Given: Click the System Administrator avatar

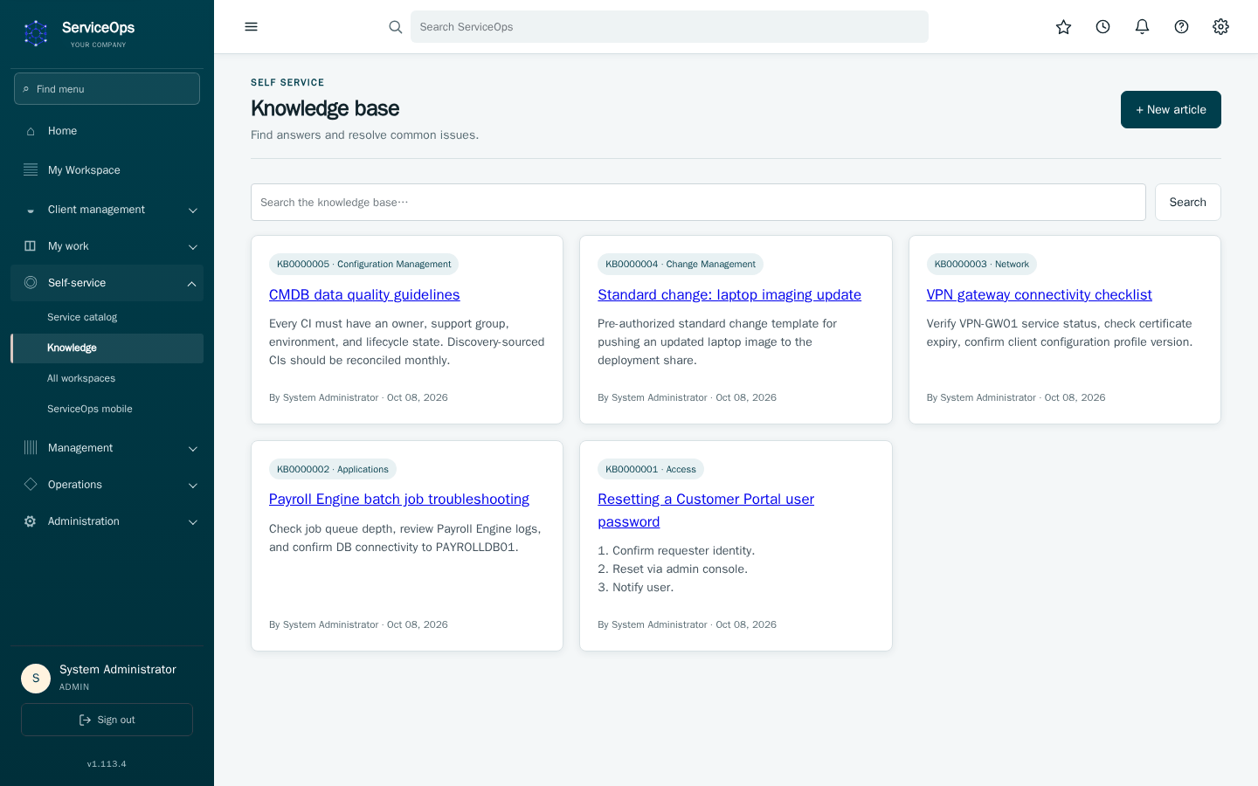Looking at the screenshot, I should click(36, 679).
